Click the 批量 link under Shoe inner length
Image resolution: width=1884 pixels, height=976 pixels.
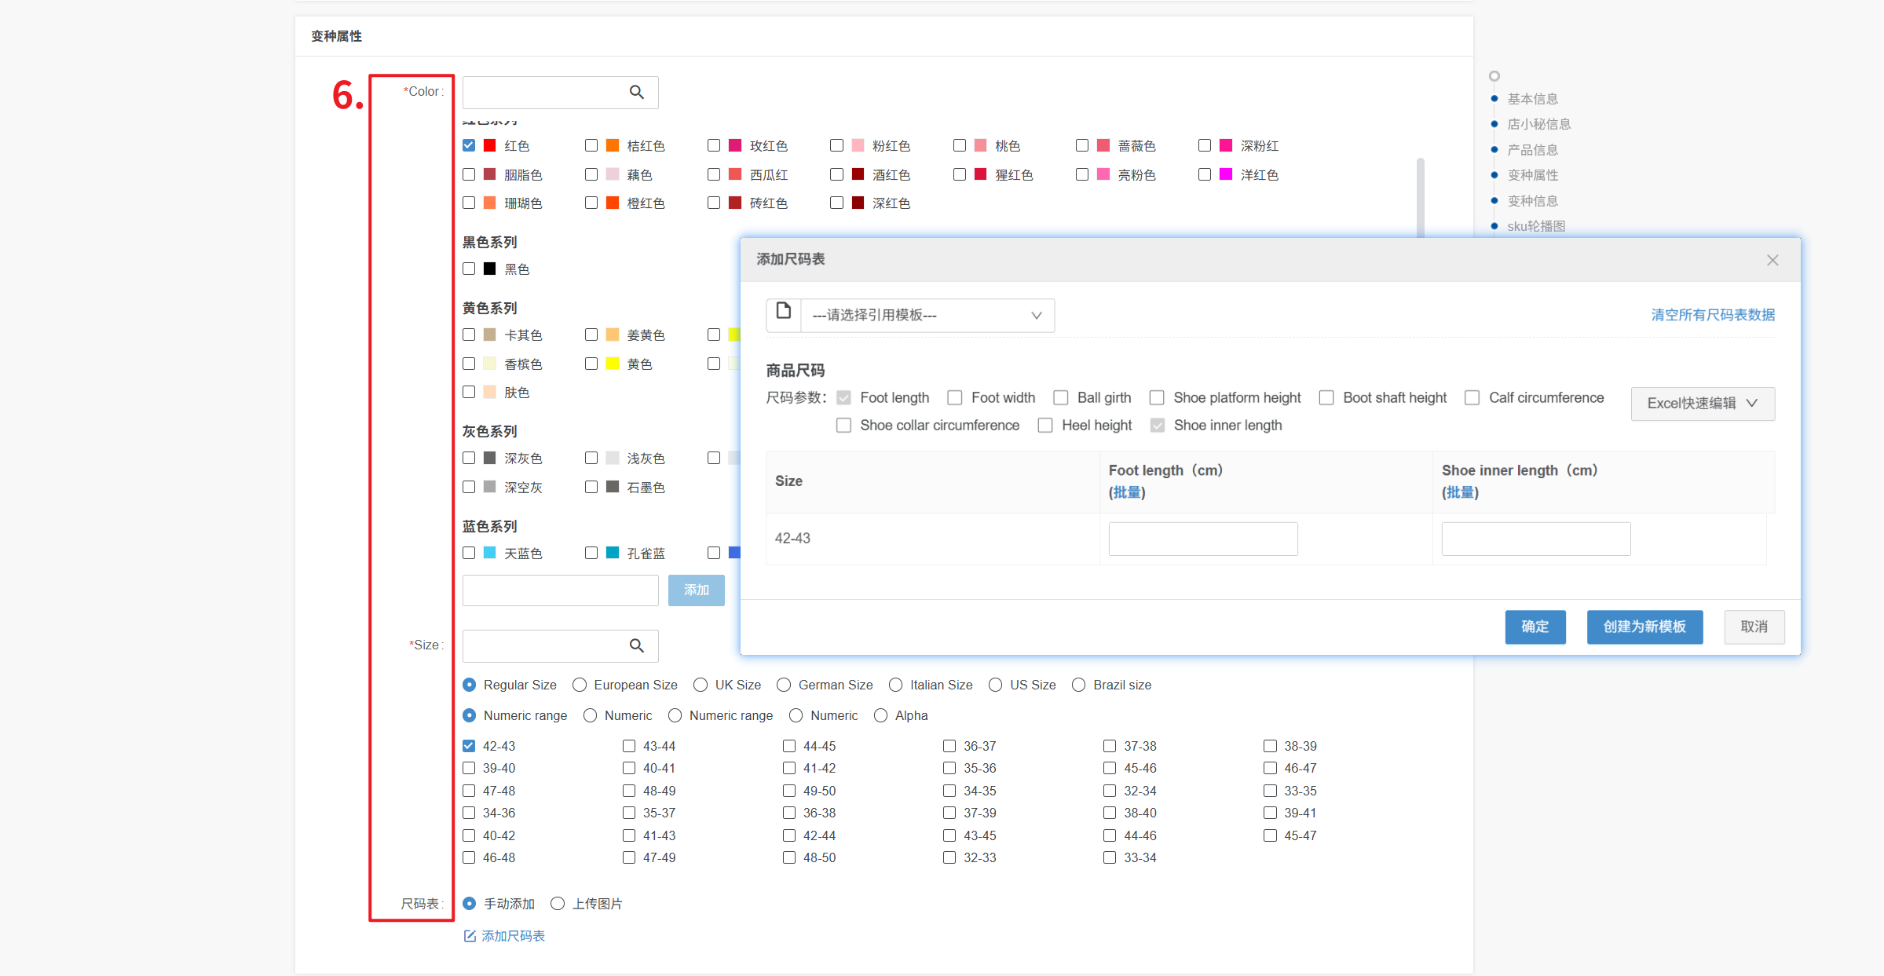1459,492
